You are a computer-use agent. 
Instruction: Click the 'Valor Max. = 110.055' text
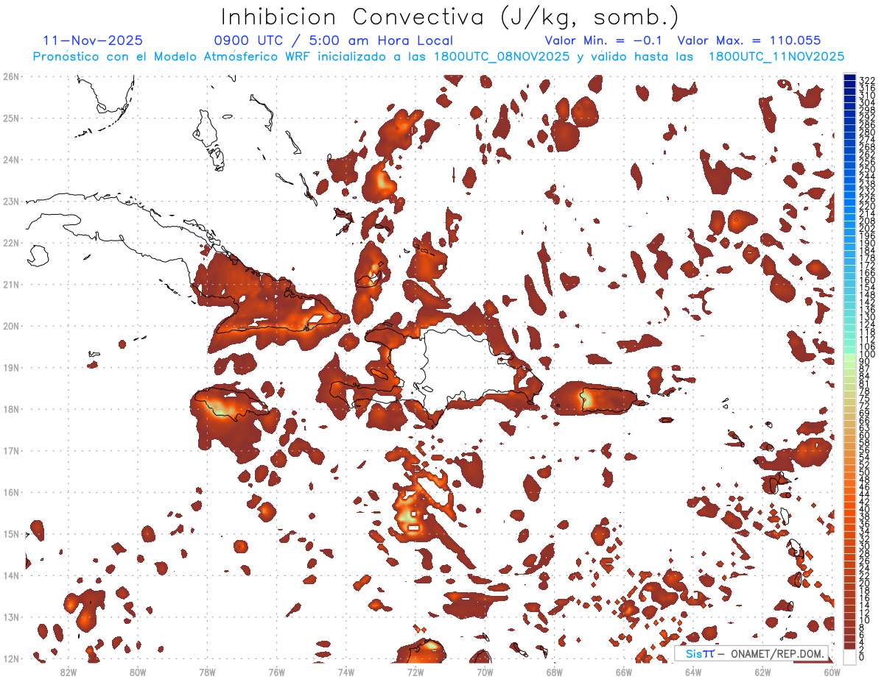(x=748, y=40)
